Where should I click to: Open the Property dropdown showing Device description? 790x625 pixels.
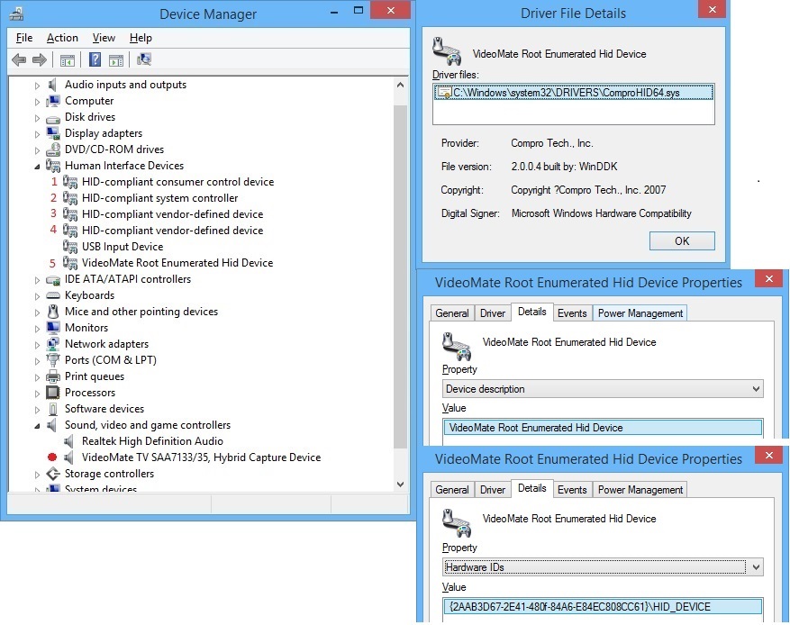(603, 389)
